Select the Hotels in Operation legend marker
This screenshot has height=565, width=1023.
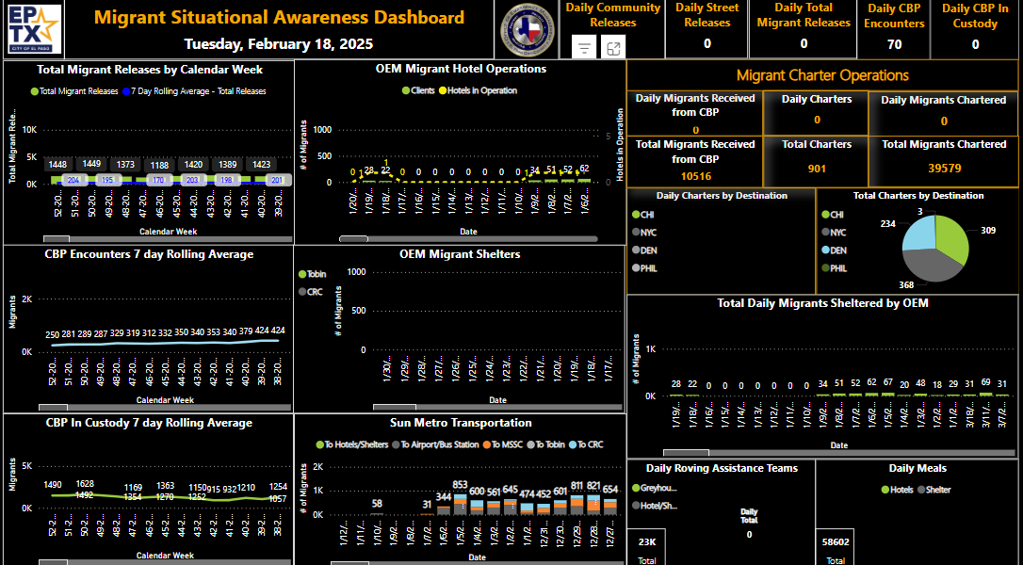[443, 90]
